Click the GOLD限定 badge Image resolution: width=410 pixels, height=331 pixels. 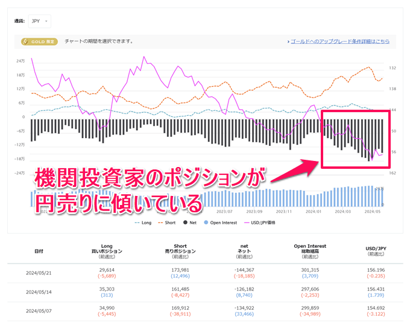click(39, 42)
